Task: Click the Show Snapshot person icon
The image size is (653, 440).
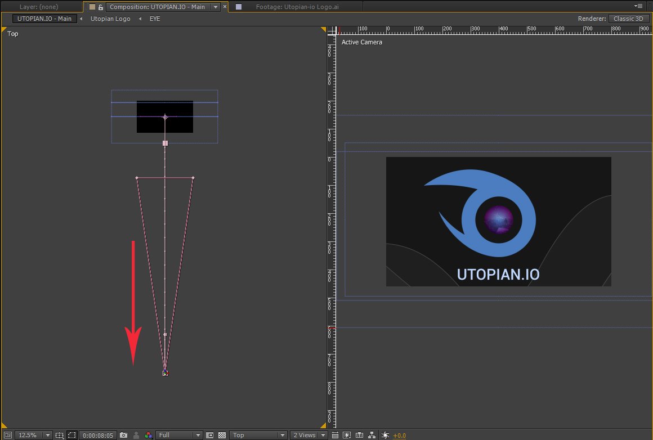Action: coord(136,435)
